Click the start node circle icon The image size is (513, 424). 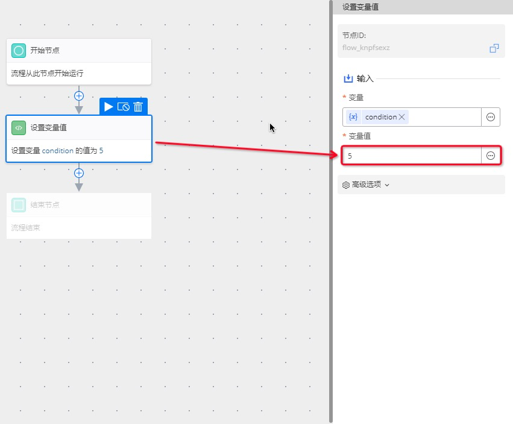pyautogui.click(x=19, y=51)
